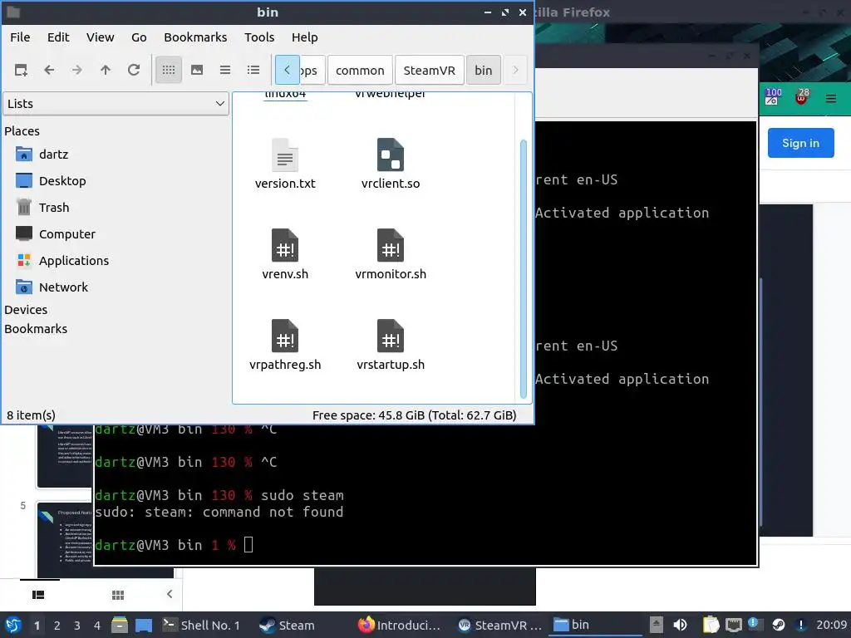Open the Help menu

click(x=304, y=37)
